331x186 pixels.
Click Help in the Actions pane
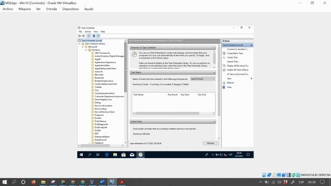pos(229,87)
